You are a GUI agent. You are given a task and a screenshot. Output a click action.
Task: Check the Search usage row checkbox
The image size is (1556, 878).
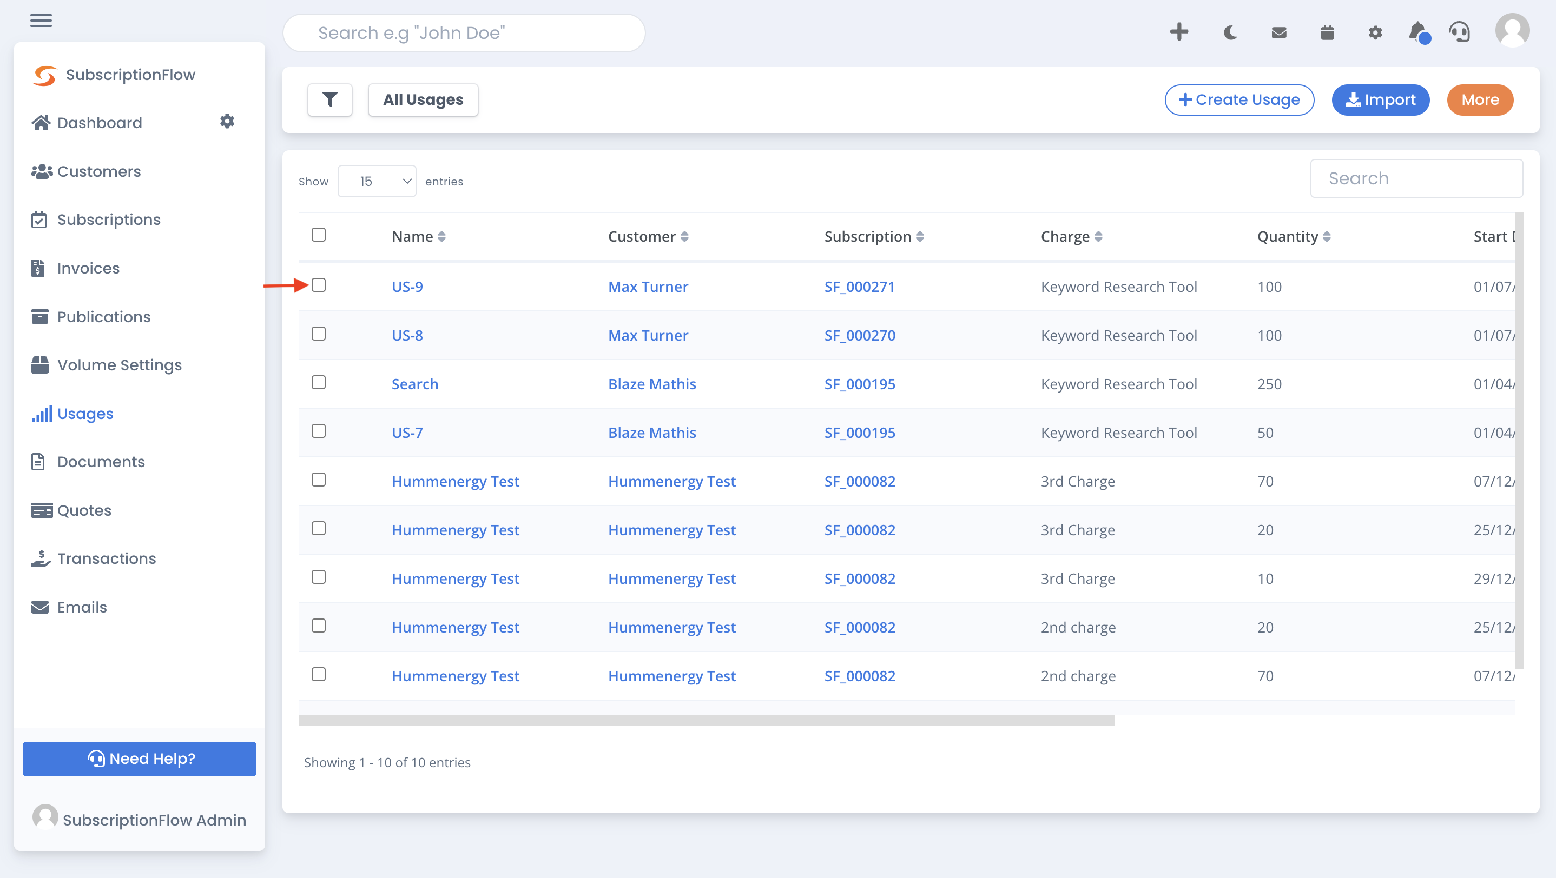point(318,382)
